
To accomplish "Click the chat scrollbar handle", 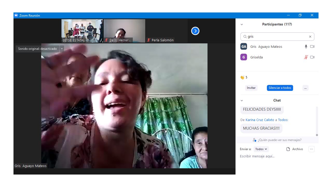I will coord(317,135).
